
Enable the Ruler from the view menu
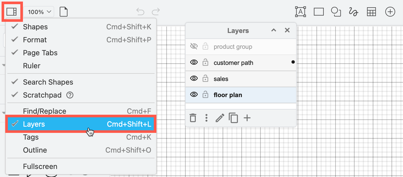point(31,66)
